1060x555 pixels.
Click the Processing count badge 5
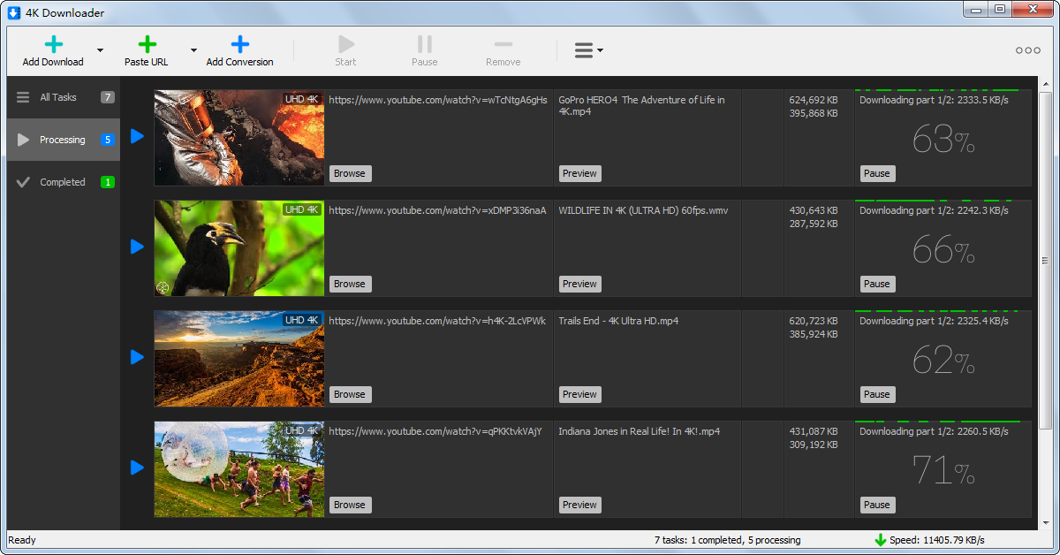pos(108,140)
